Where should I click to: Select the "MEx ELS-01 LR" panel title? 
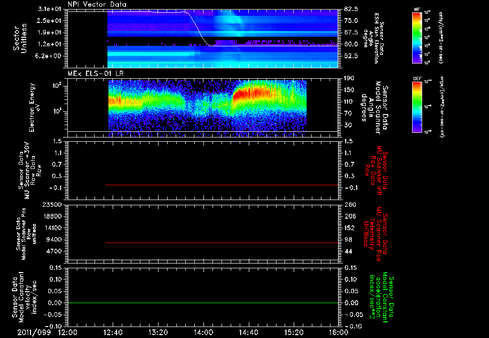coord(96,74)
